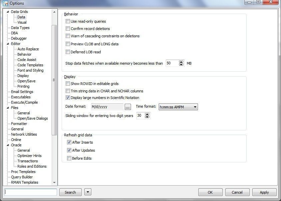The image size is (281, 201).
Task: Collapse the Files tree node
Action: click(x=8, y=108)
